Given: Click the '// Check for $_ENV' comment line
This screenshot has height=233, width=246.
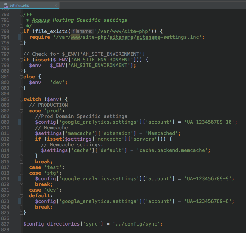Looking at the screenshot, I should (84, 54).
